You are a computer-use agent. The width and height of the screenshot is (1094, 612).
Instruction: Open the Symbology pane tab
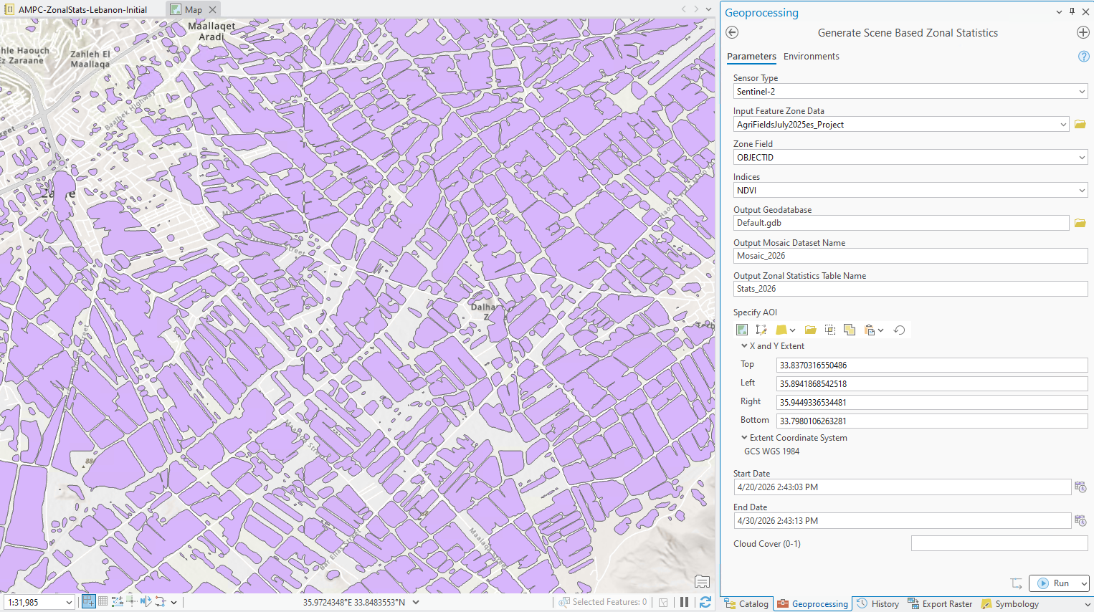point(1010,604)
